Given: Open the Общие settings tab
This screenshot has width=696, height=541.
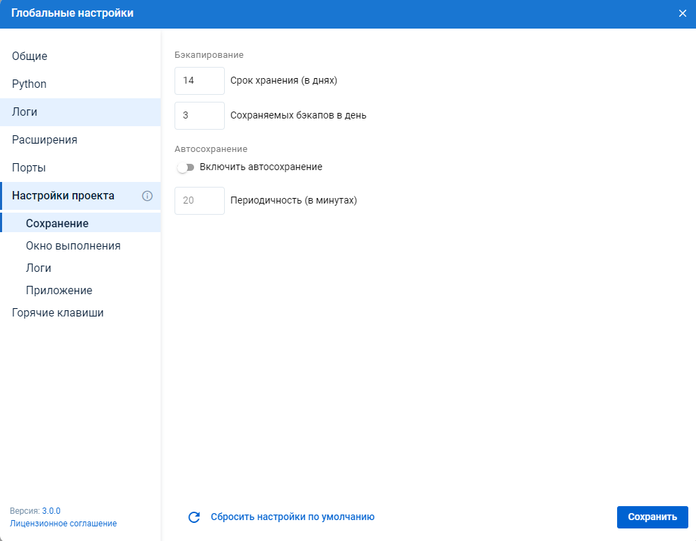Looking at the screenshot, I should click(29, 56).
